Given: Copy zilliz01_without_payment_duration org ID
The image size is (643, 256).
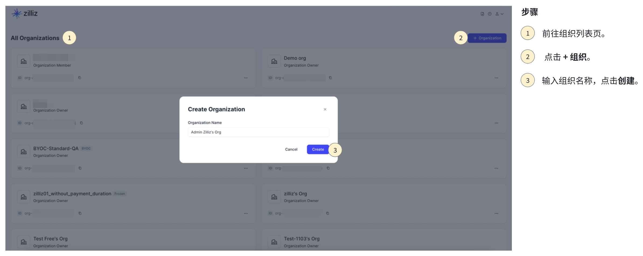Looking at the screenshot, I should [x=80, y=213].
